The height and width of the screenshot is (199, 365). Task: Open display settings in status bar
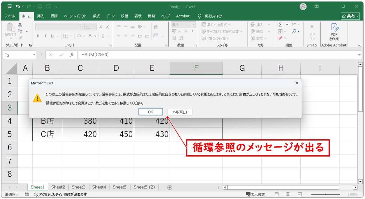click(x=255, y=194)
